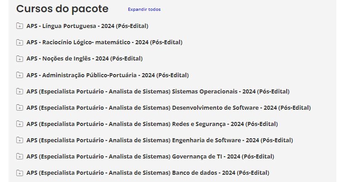Click the Sistemas Operacionais plus-folder icon
The height and width of the screenshot is (182, 345).
(x=19, y=91)
